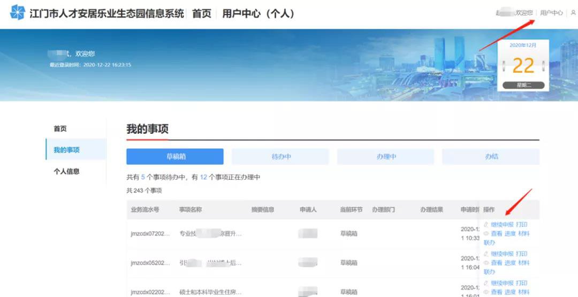This screenshot has width=578, height=297.
Task: Switch to the 草稿箱 tab
Action: pyautogui.click(x=174, y=157)
